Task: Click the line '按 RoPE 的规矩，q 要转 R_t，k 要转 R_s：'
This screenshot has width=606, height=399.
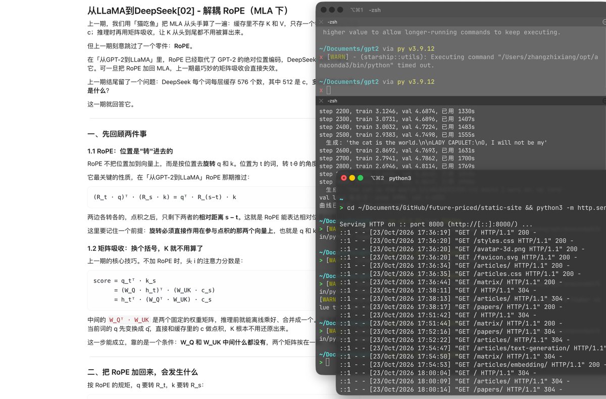Action: click(145, 385)
